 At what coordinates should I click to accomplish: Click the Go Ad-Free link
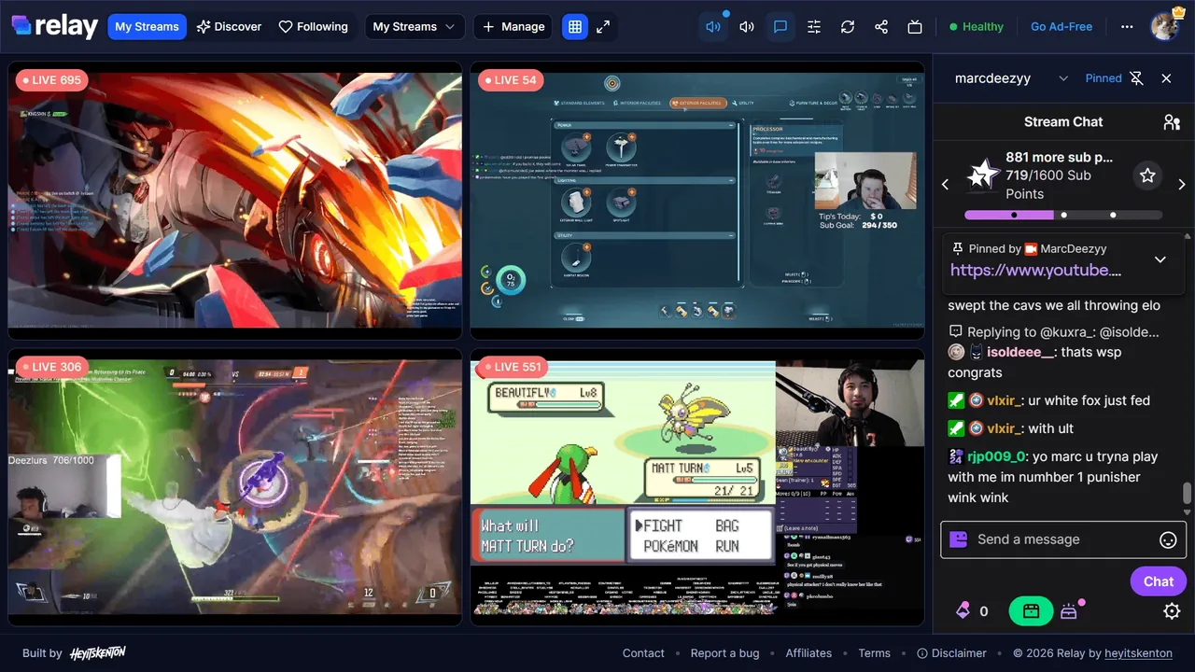[1061, 27]
